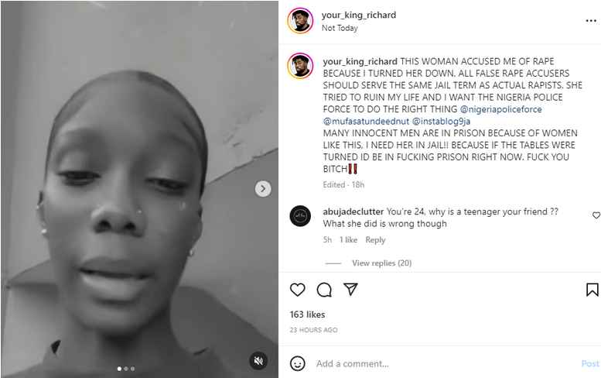
Task: Open your_king_richard profile picture in header
Action: (300, 21)
